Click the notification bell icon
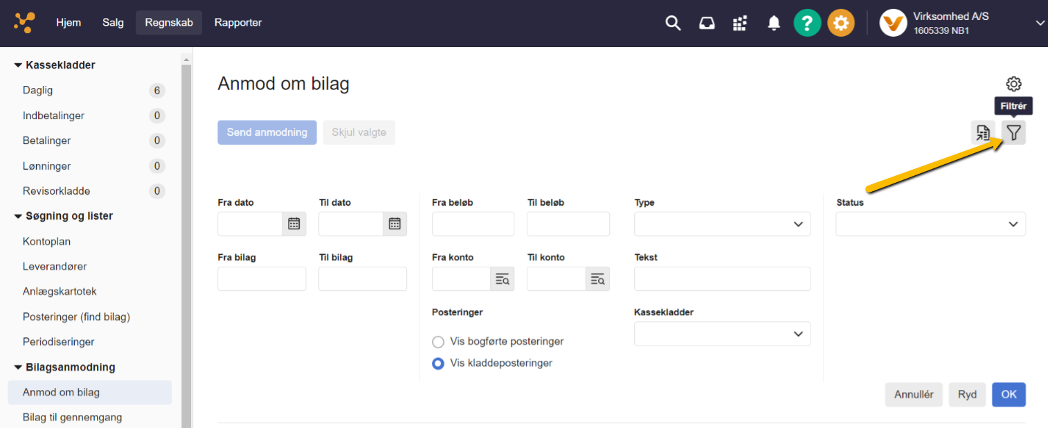The width and height of the screenshot is (1048, 428). pyautogui.click(x=773, y=22)
